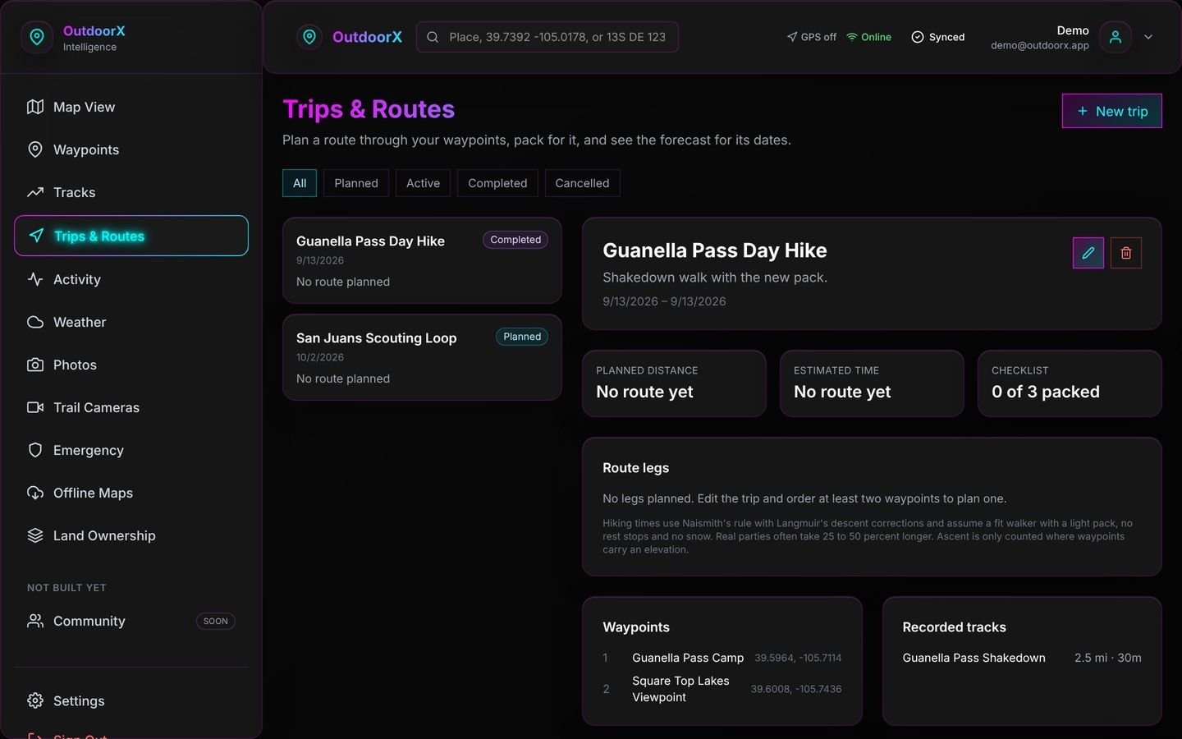1182x739 pixels.
Task: Click Square Top Lakes Viewpoint waypoint
Action: click(722, 689)
